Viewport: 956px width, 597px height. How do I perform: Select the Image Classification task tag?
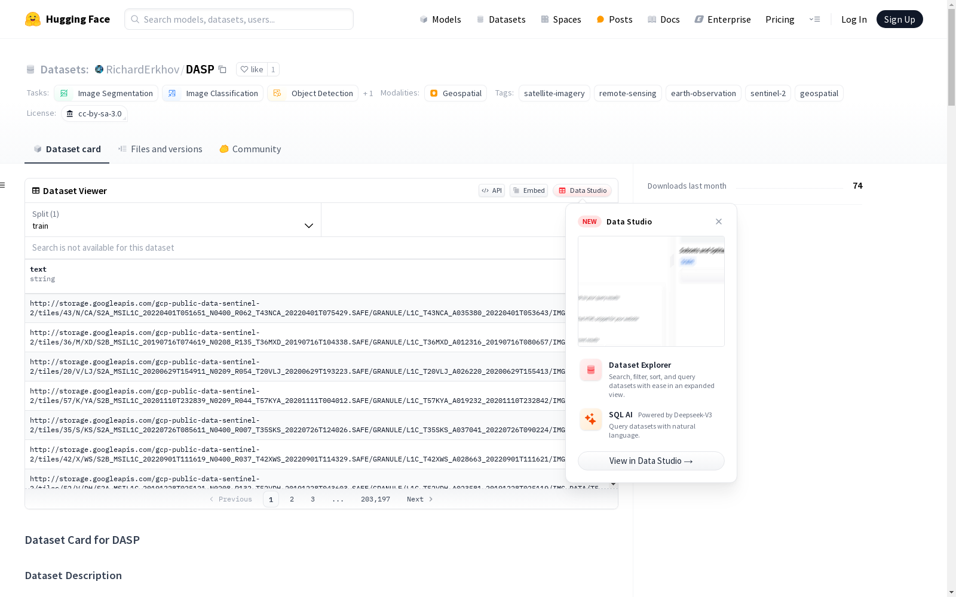pos(213,93)
